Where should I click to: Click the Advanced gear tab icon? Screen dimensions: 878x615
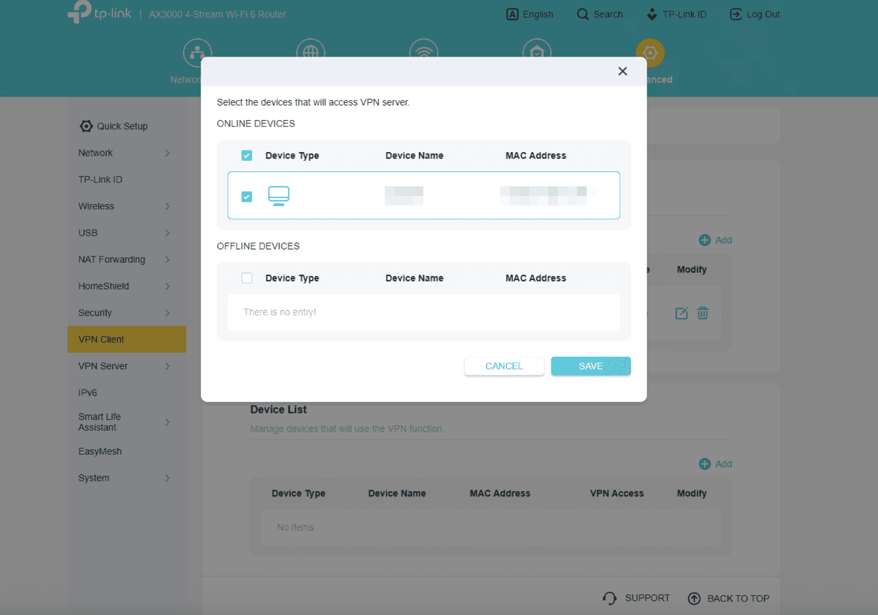pyautogui.click(x=650, y=53)
